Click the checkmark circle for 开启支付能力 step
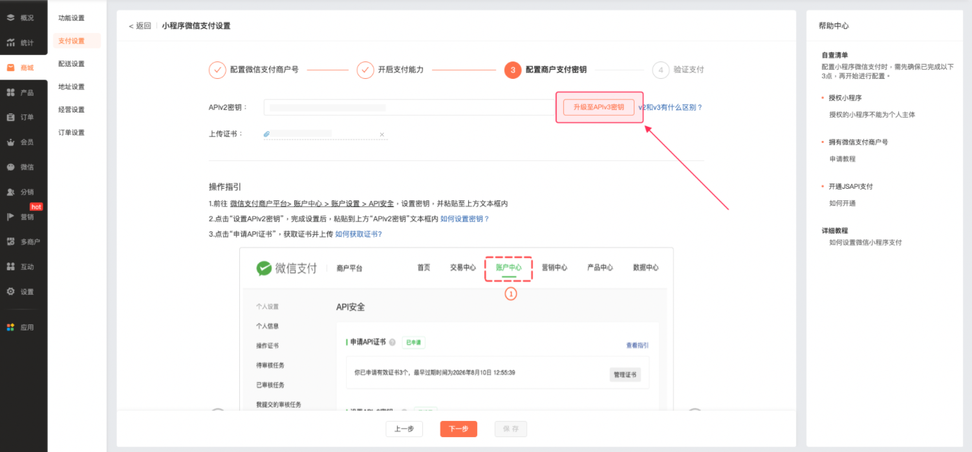The width and height of the screenshot is (972, 452). click(x=365, y=70)
